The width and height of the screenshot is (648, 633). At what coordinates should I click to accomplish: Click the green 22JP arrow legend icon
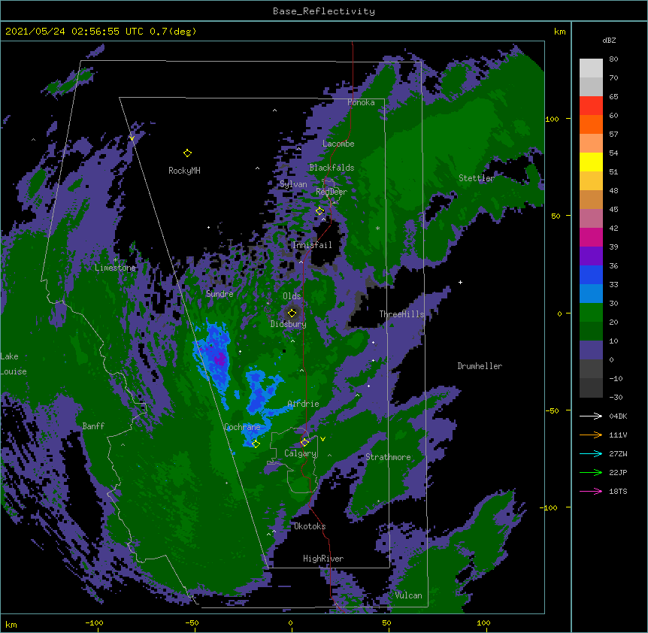591,472
